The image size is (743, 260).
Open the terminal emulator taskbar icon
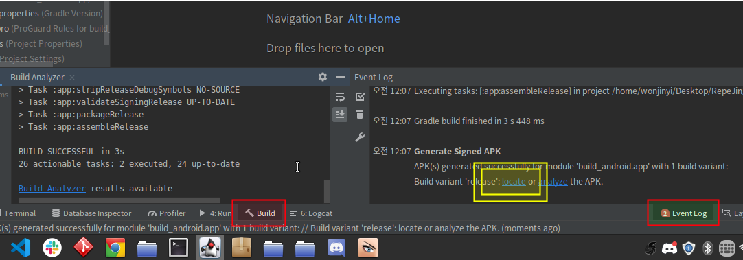coord(179,247)
